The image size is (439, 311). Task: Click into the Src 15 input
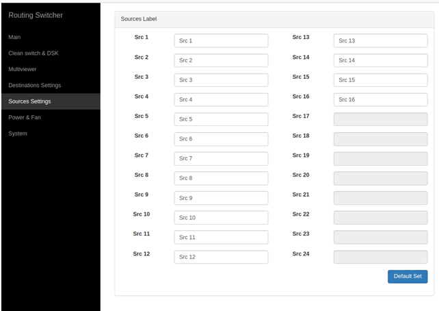380,80
